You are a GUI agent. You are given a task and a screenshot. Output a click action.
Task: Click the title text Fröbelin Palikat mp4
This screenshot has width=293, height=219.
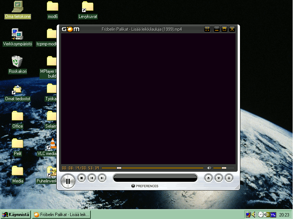pos(142,29)
